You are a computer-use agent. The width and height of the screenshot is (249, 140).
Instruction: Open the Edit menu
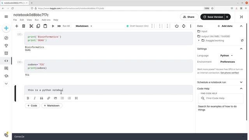click(x=22, y=20)
